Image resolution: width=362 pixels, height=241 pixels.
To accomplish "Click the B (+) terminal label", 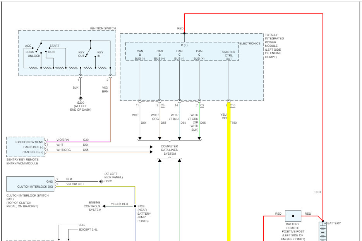I will (x=184, y=45).
